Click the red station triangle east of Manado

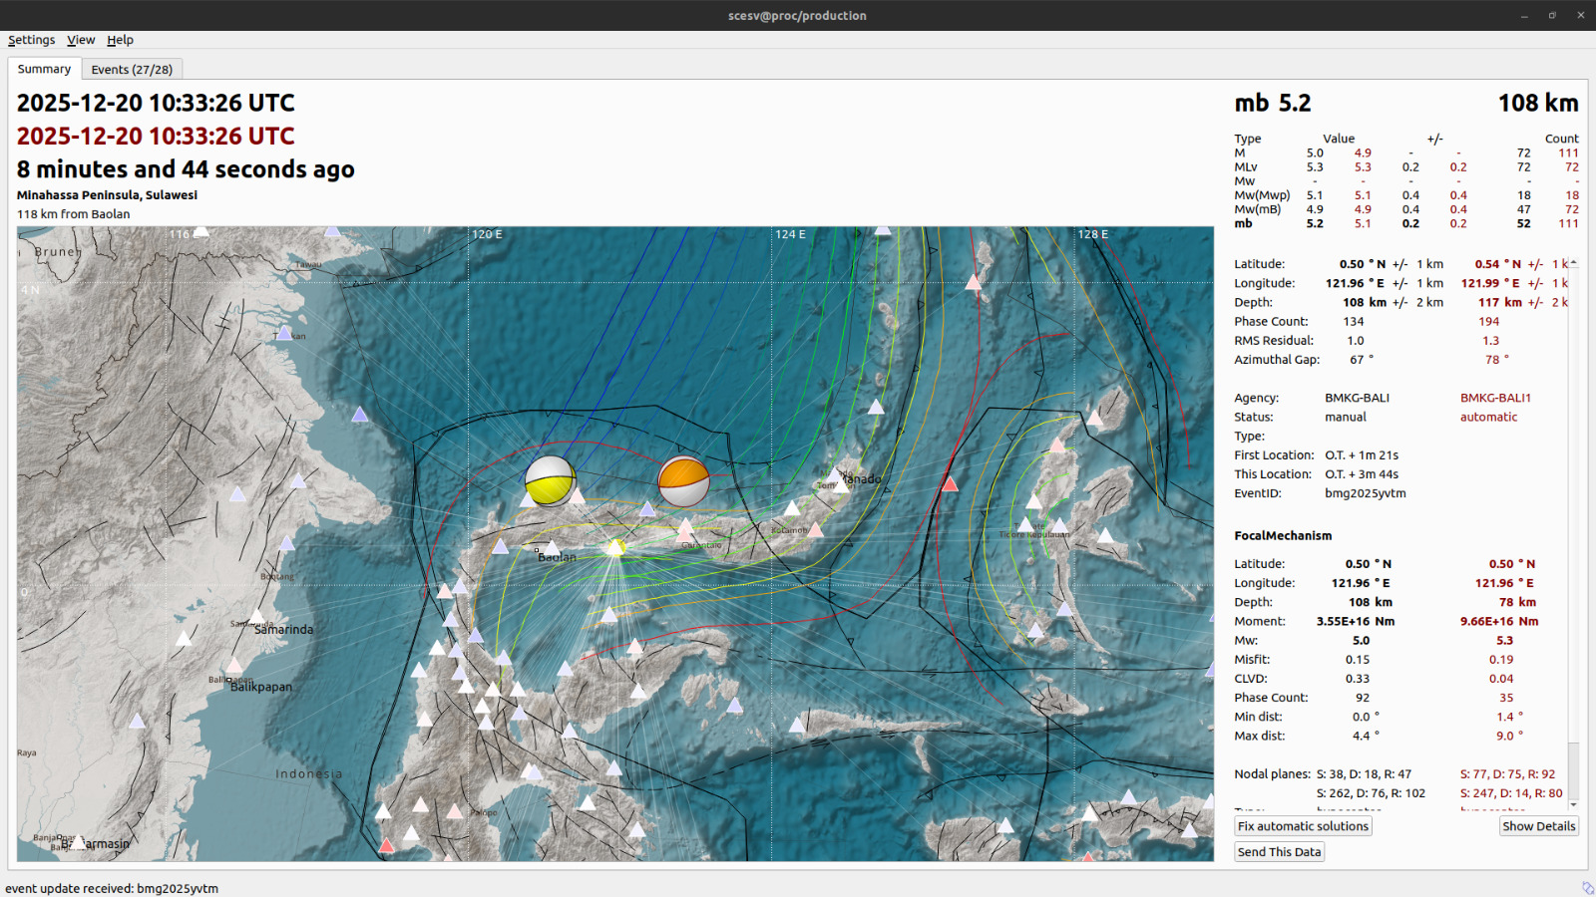coord(950,484)
